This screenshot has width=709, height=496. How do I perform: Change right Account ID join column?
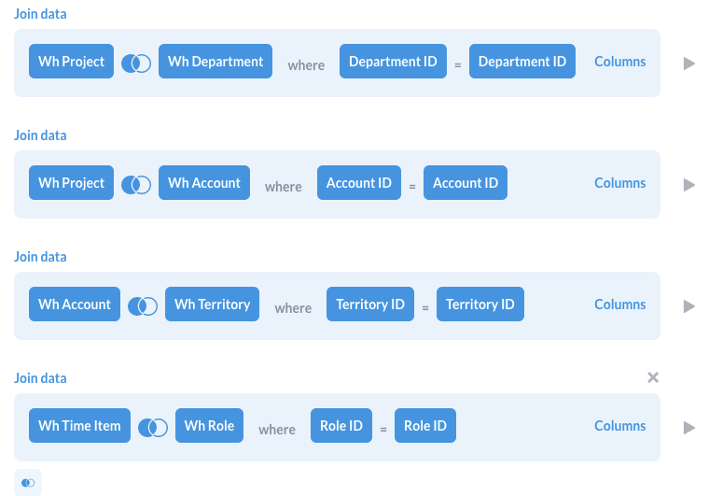(466, 182)
